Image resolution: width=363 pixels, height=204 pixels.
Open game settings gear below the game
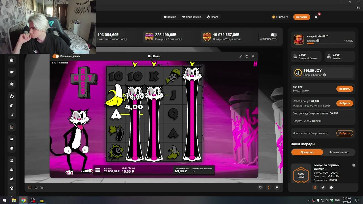pos(277,187)
